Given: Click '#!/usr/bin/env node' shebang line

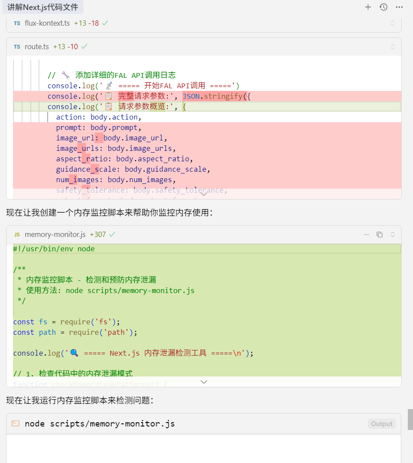Looking at the screenshot, I should coord(54,249).
